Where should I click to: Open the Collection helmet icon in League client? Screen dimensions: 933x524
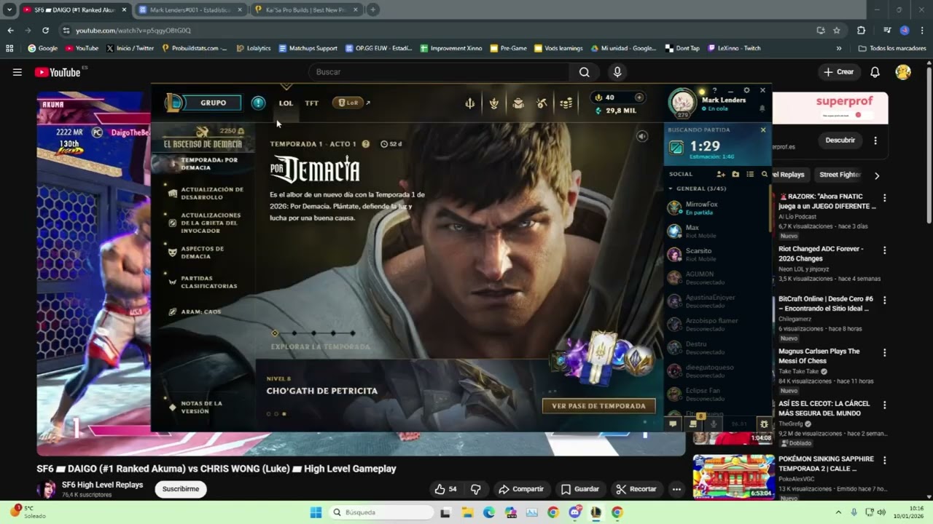518,103
